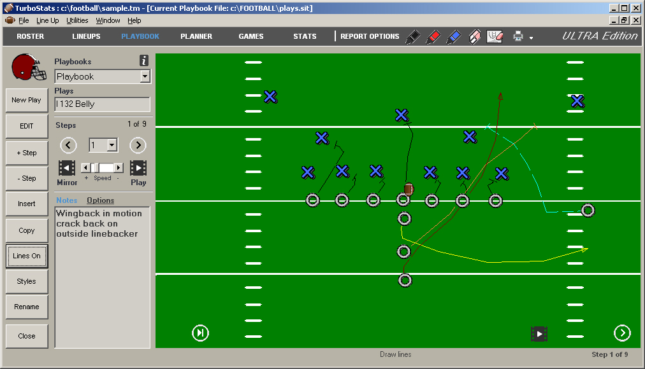Toggle the Lines On button
This screenshot has width=645, height=369.
click(27, 256)
